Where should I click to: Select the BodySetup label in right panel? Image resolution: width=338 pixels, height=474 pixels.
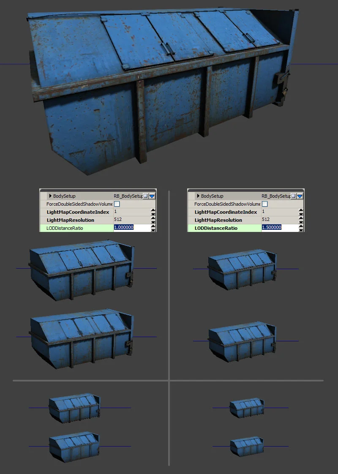pos(212,196)
